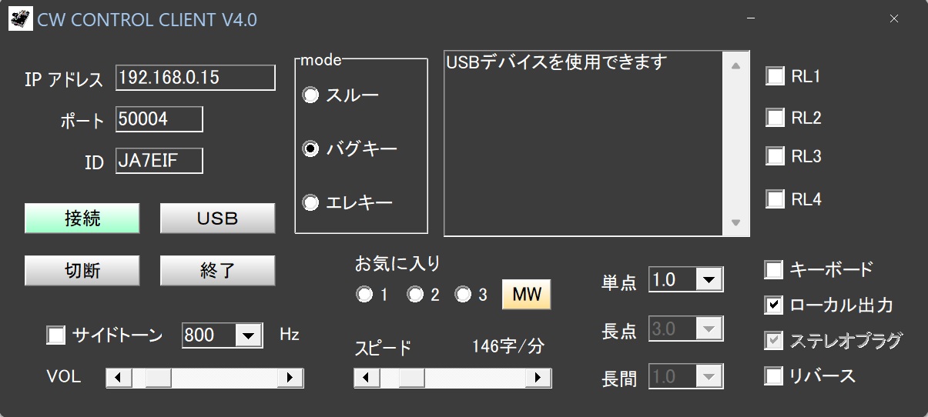Click the スピード slider right arrow
This screenshot has height=417, width=928.
point(538,378)
